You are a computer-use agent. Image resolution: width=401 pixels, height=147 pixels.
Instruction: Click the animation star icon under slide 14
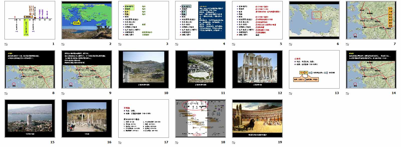coord(348,94)
